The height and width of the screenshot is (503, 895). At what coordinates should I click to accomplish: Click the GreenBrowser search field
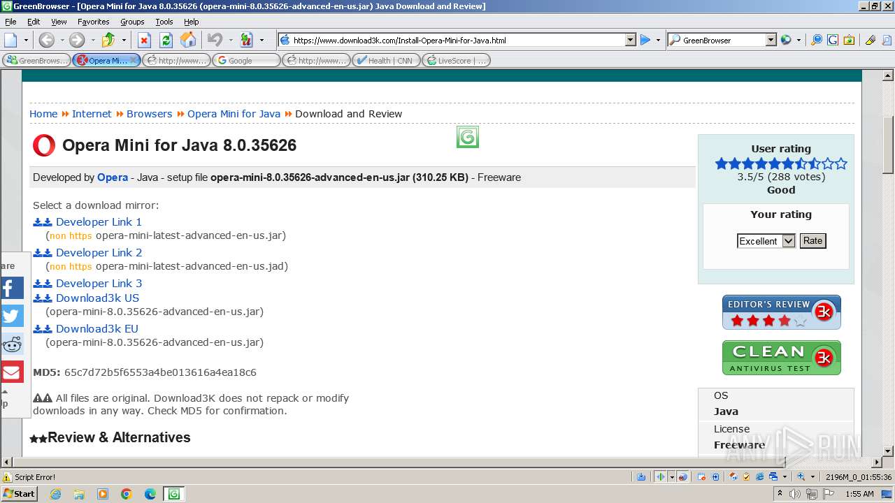(x=723, y=41)
